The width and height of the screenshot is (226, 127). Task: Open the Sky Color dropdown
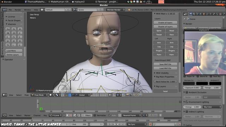point(212,107)
